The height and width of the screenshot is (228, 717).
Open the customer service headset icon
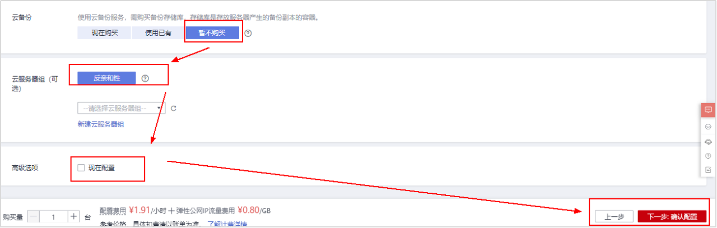pyautogui.click(x=708, y=141)
